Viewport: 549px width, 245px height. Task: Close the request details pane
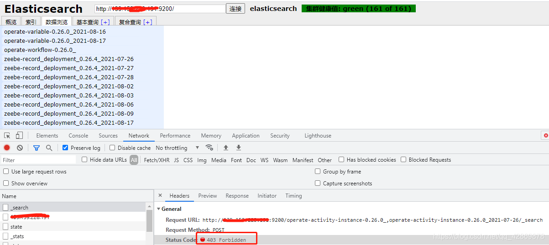click(160, 195)
